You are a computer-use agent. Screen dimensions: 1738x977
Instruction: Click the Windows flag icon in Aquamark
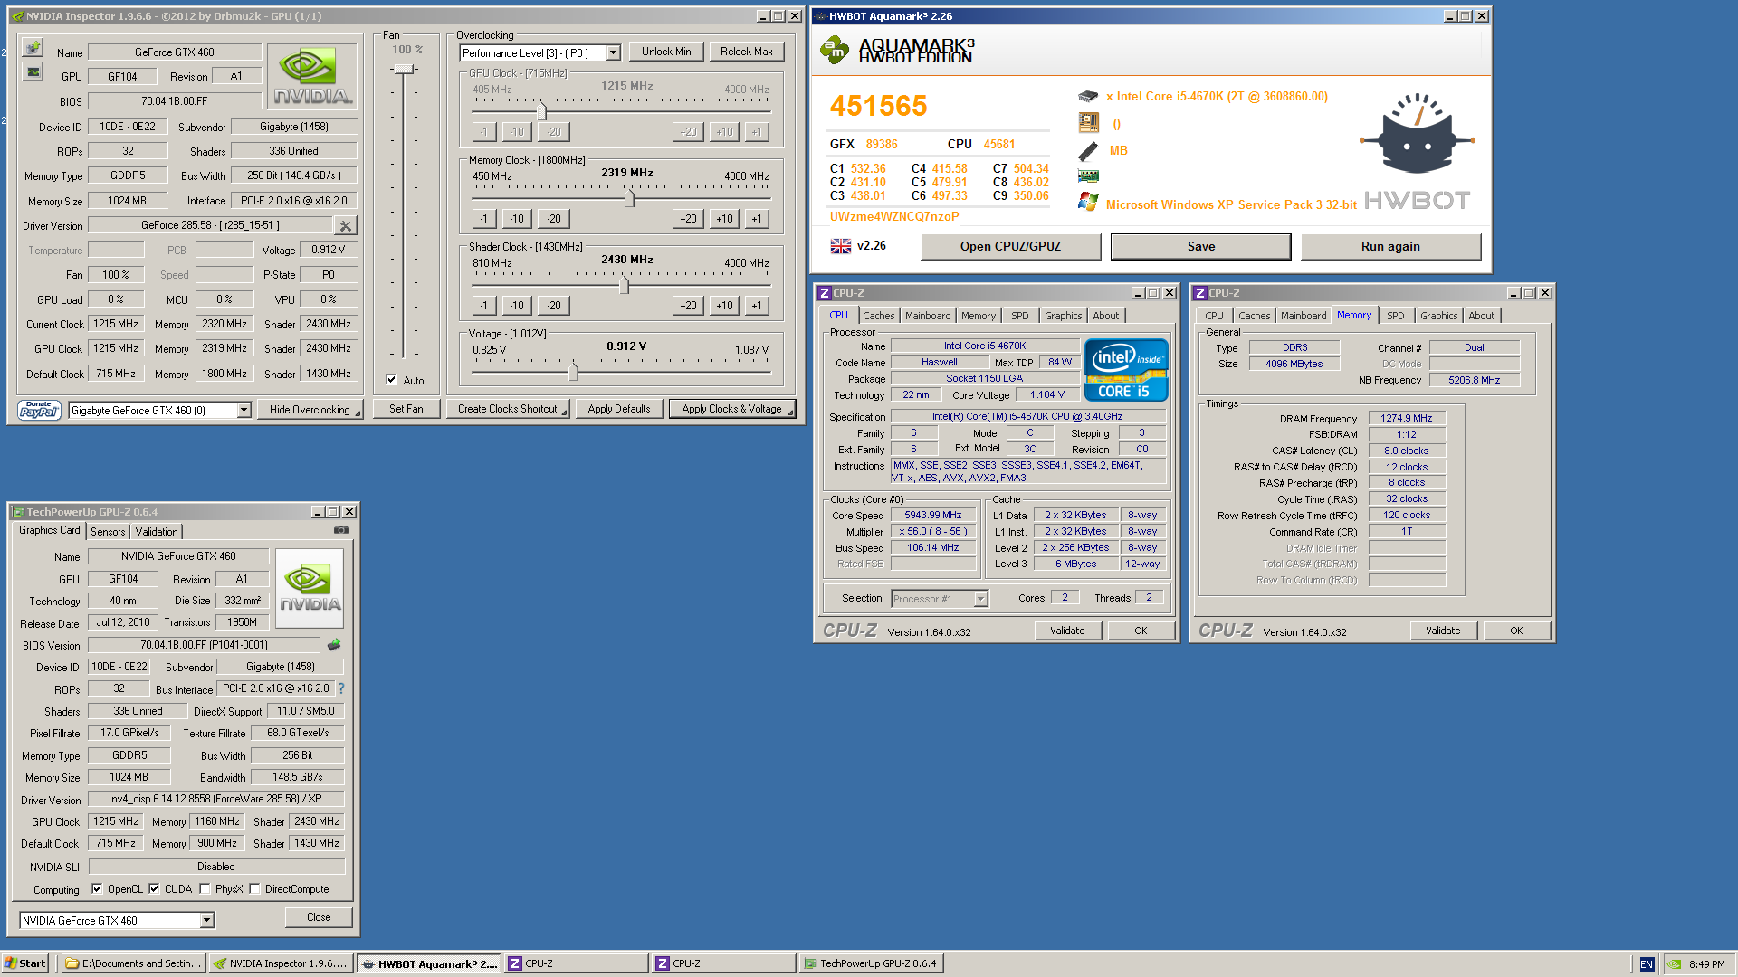(1088, 203)
